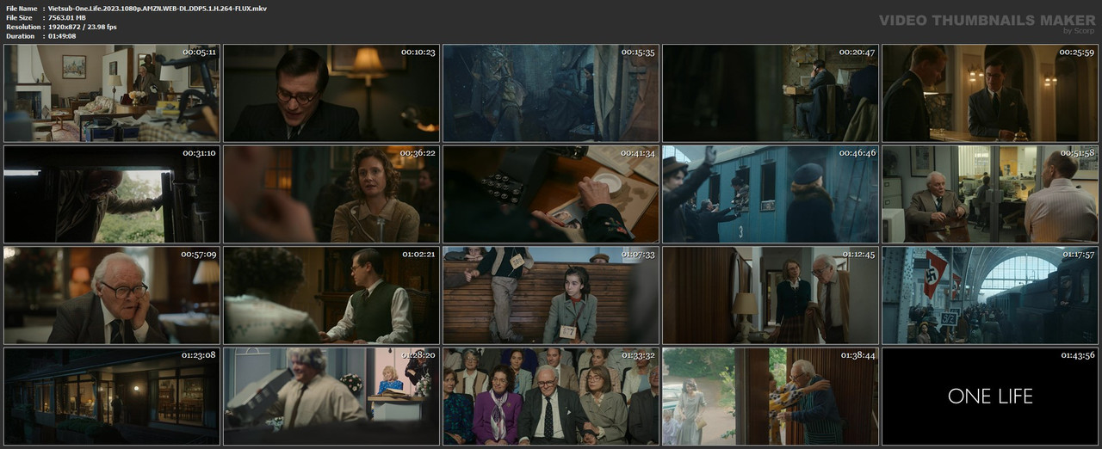Select the thumbnail stamped 00:51:58
Screen dimensions: 1102x449
[990, 194]
